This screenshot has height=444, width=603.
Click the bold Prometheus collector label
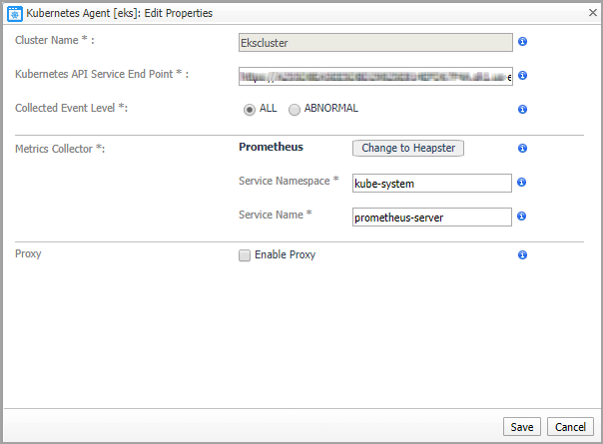(271, 147)
